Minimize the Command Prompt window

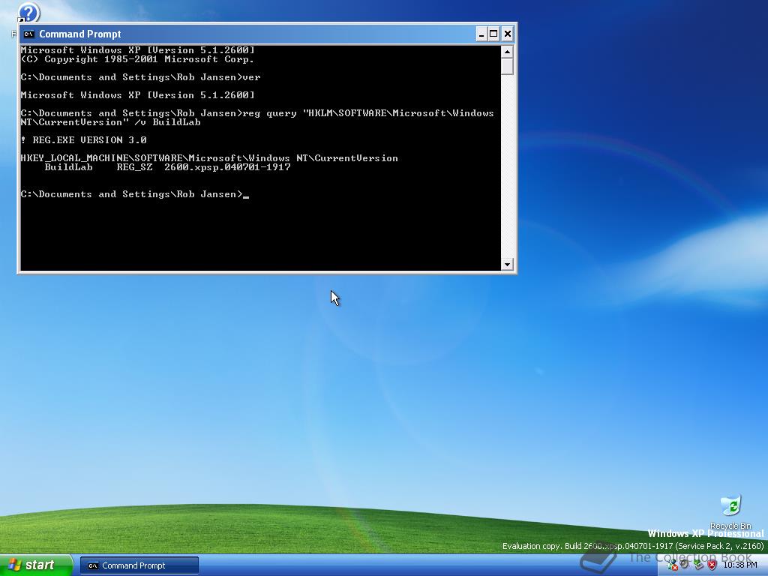click(x=481, y=34)
